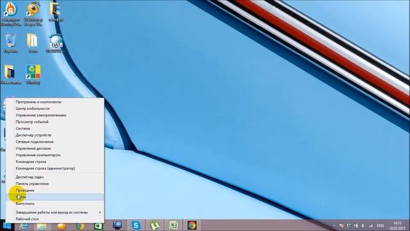Expand Завершение работы или выход из системы submenu

pyautogui.click(x=55, y=212)
